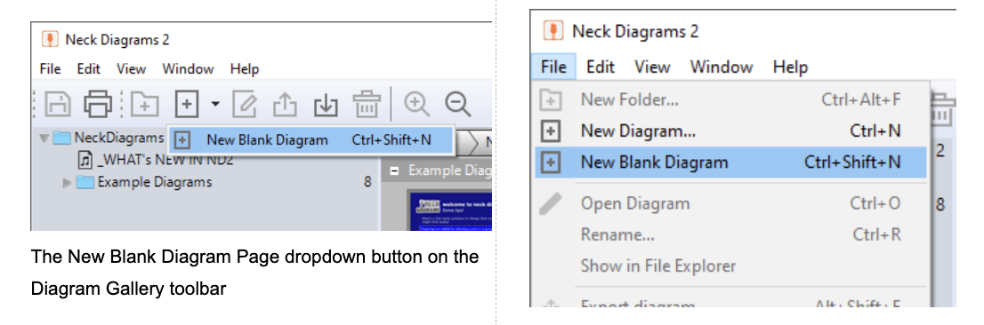
Task: Click Delete trash can toolbar icon
Action: 366,104
